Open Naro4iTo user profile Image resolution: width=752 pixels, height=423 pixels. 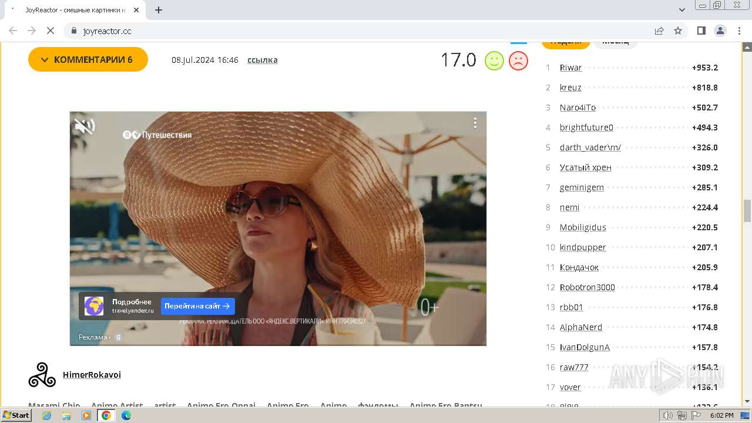578,108
